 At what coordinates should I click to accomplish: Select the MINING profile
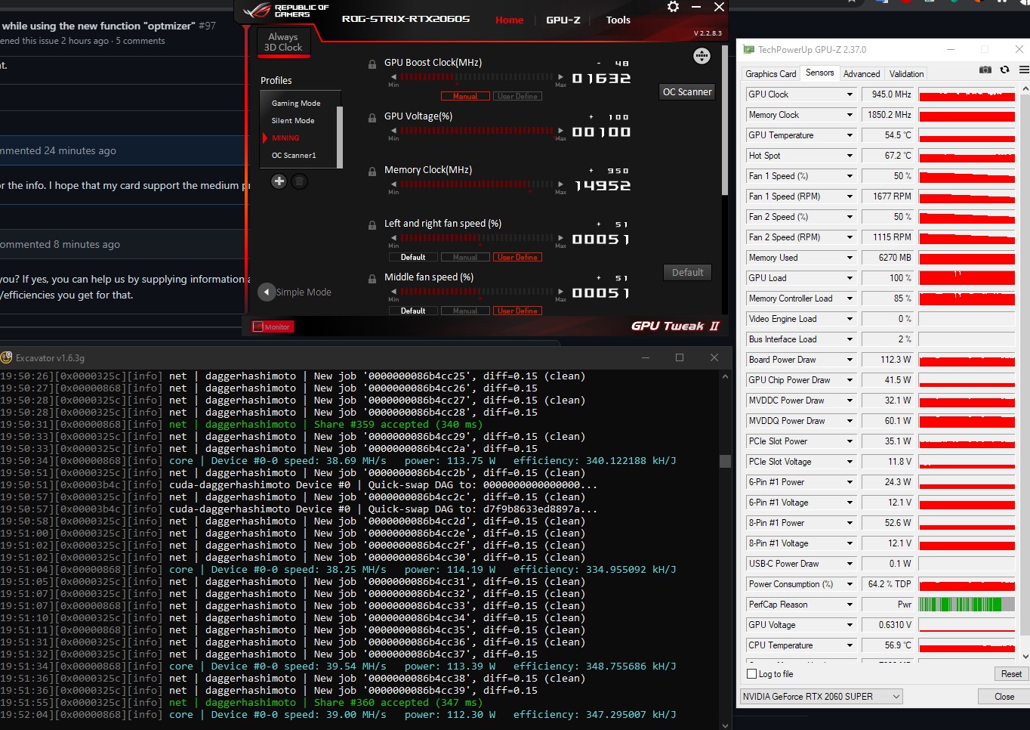[285, 138]
